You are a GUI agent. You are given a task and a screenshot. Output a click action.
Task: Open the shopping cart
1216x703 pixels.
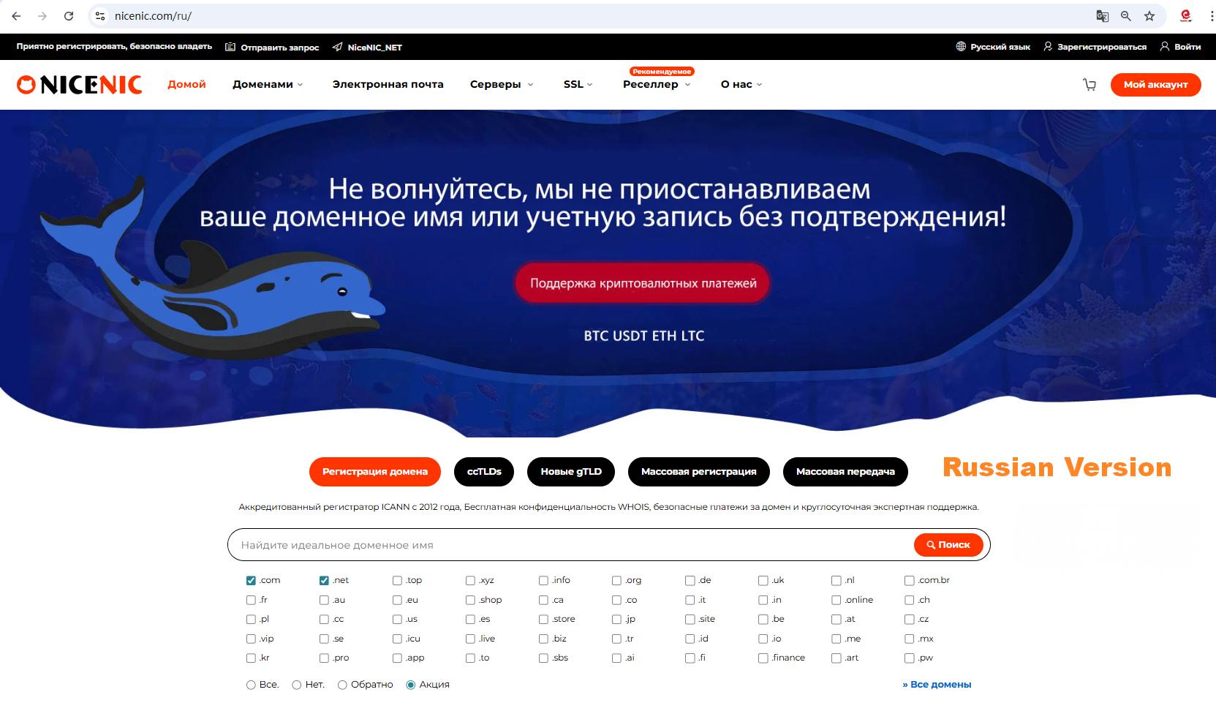(x=1090, y=84)
